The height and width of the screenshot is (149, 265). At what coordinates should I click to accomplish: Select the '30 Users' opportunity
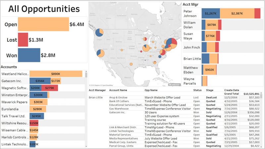click(151, 112)
